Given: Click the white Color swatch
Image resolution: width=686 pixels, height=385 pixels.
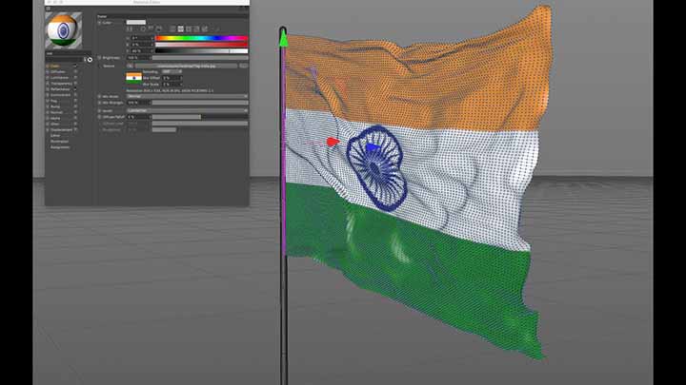Looking at the screenshot, I should pyautogui.click(x=136, y=22).
